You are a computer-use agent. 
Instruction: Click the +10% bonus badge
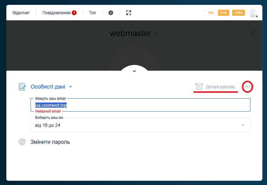click(239, 13)
